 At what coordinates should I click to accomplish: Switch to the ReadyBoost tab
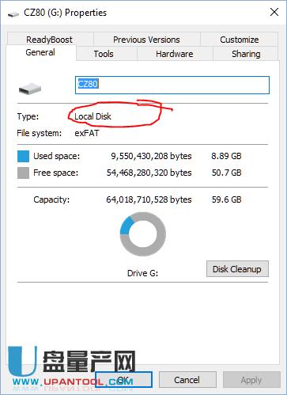pyautogui.click(x=49, y=40)
